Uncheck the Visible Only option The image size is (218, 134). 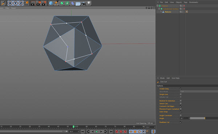click(x=181, y=89)
